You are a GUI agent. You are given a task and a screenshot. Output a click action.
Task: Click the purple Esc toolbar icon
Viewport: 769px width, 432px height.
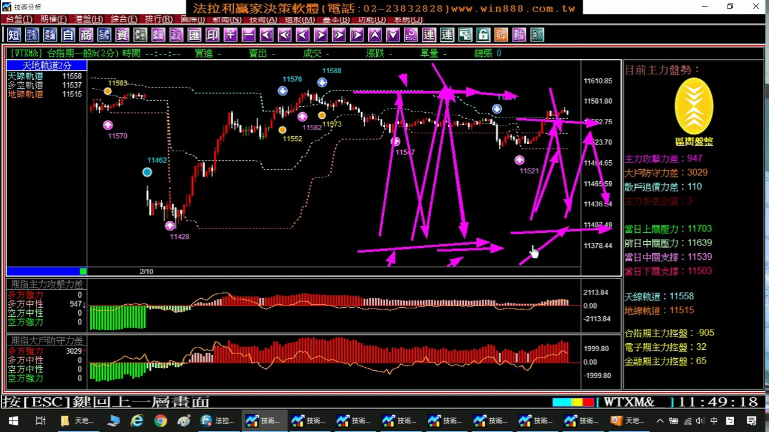(410, 35)
